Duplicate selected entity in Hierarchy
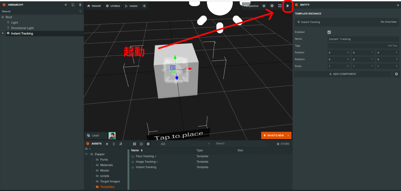 73,5
